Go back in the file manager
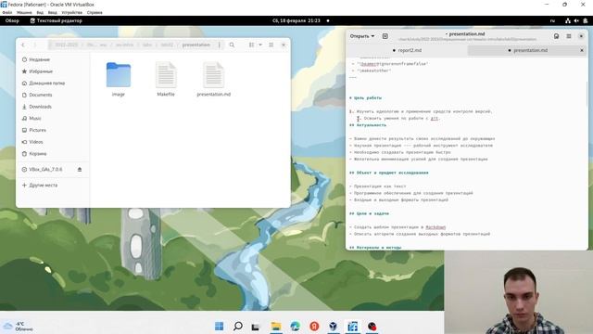Screen dimensions: 593x334 pos(23,45)
